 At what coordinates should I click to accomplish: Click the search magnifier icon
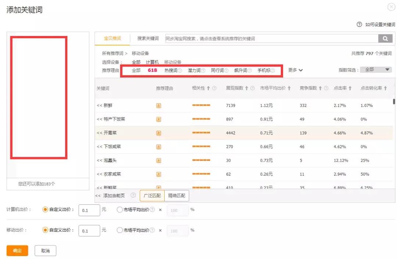(x=385, y=38)
